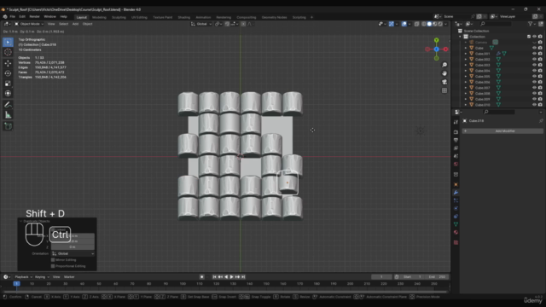
Task: Select the Measure tool
Action: pos(8,115)
